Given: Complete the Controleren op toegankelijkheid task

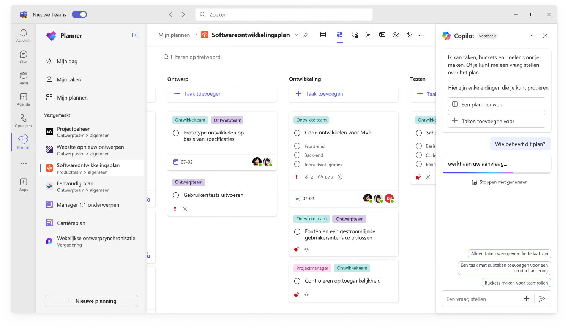Looking at the screenshot, I should [x=297, y=281].
